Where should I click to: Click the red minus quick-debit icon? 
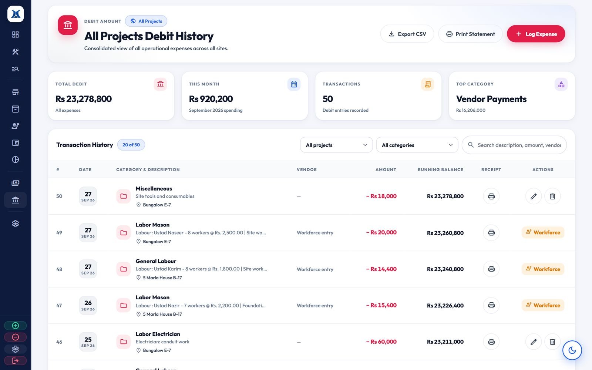click(15, 337)
